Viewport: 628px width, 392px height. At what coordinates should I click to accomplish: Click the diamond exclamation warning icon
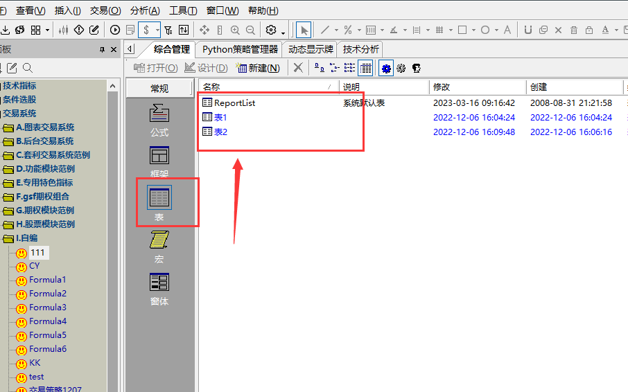point(79,30)
